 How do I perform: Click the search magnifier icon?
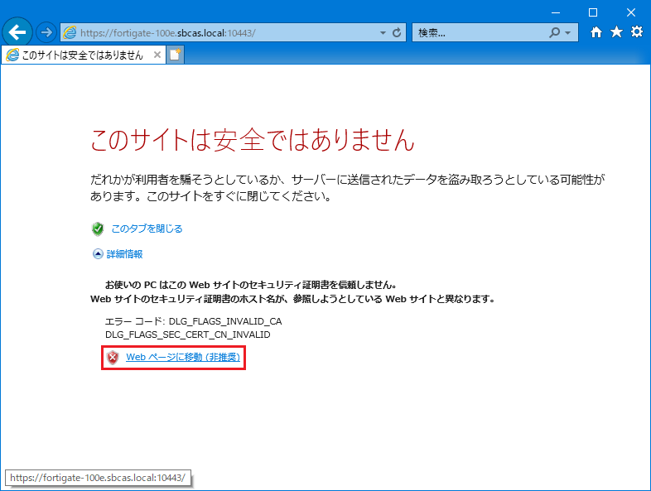click(x=554, y=32)
